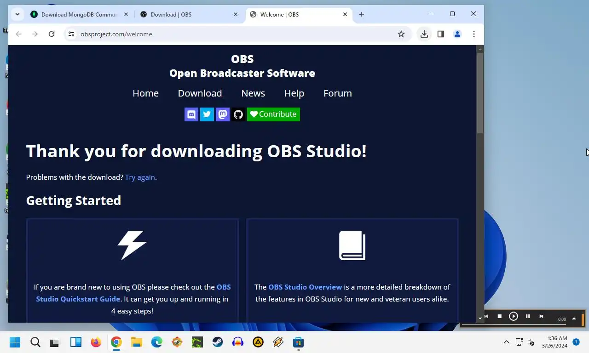Open network and volume quick settings
The image size is (589, 353).
pos(525,342)
